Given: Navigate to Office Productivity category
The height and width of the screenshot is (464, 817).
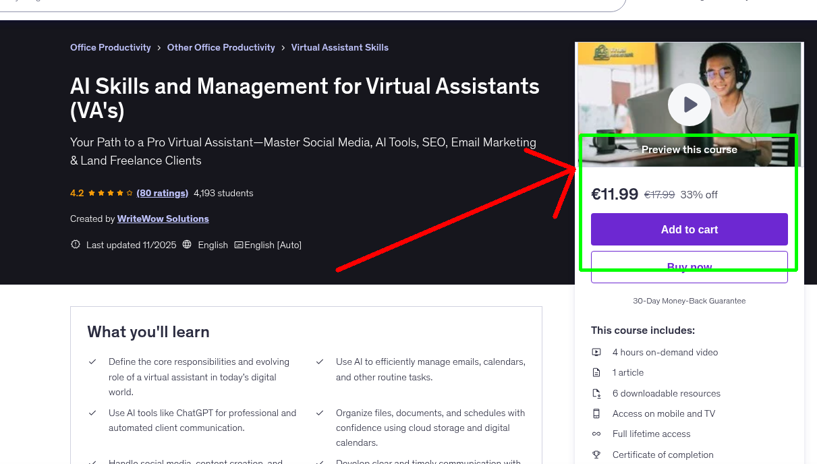Looking at the screenshot, I should pos(110,47).
